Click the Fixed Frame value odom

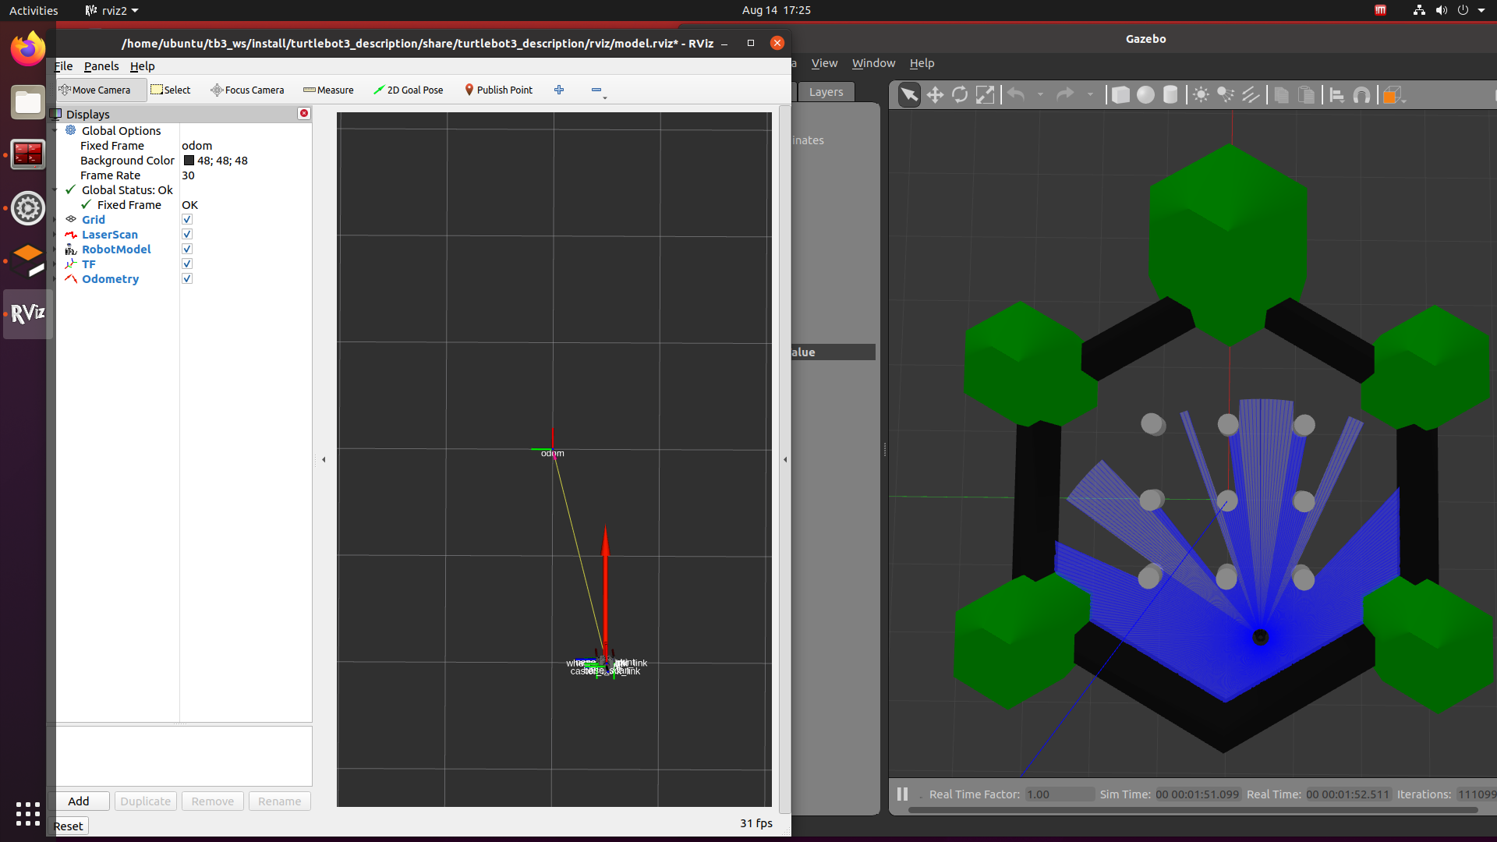click(x=197, y=146)
